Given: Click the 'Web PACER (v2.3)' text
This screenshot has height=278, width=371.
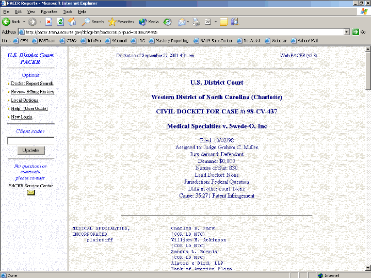Looking at the screenshot, I should tap(298, 55).
